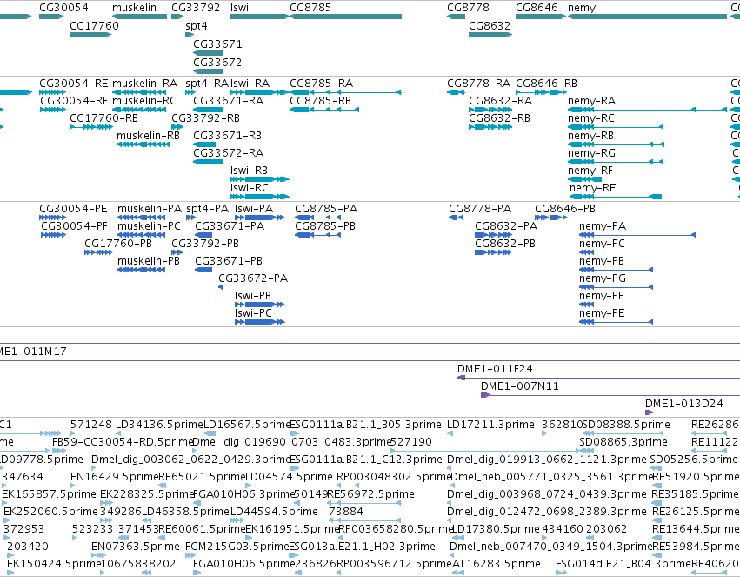The image size is (740, 577).
Task: Click transcript muskelin-RC
Action: [140, 110]
